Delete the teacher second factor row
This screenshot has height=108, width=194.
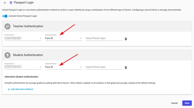tap(126, 39)
